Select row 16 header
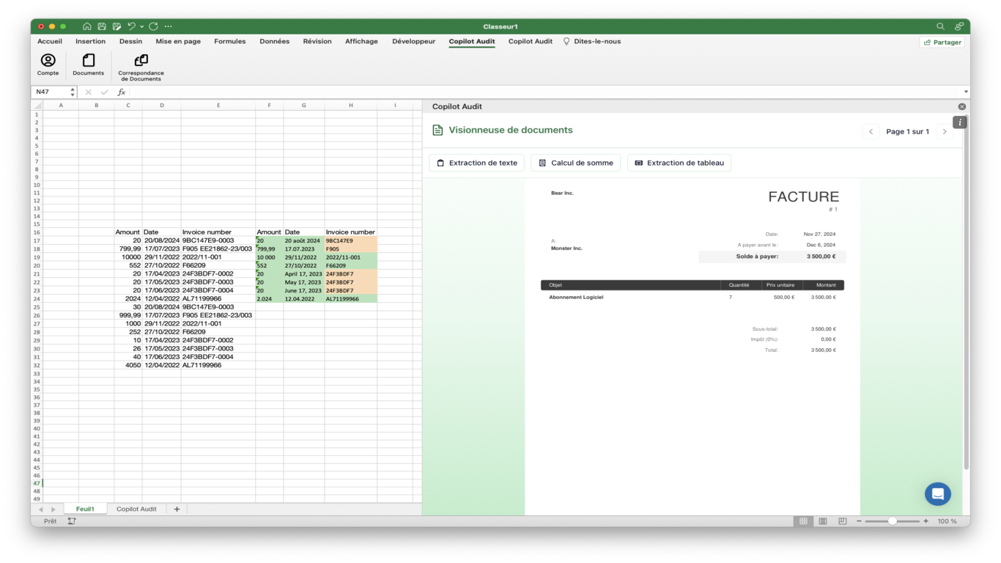Image resolution: width=1001 pixels, height=563 pixels. coord(37,232)
